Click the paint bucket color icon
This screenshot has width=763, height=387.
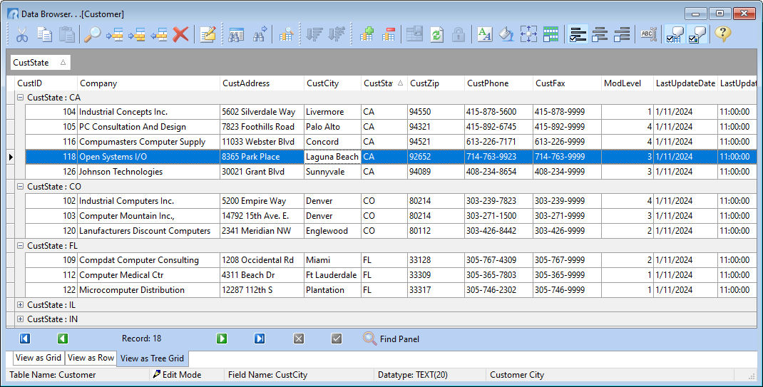tap(506, 34)
